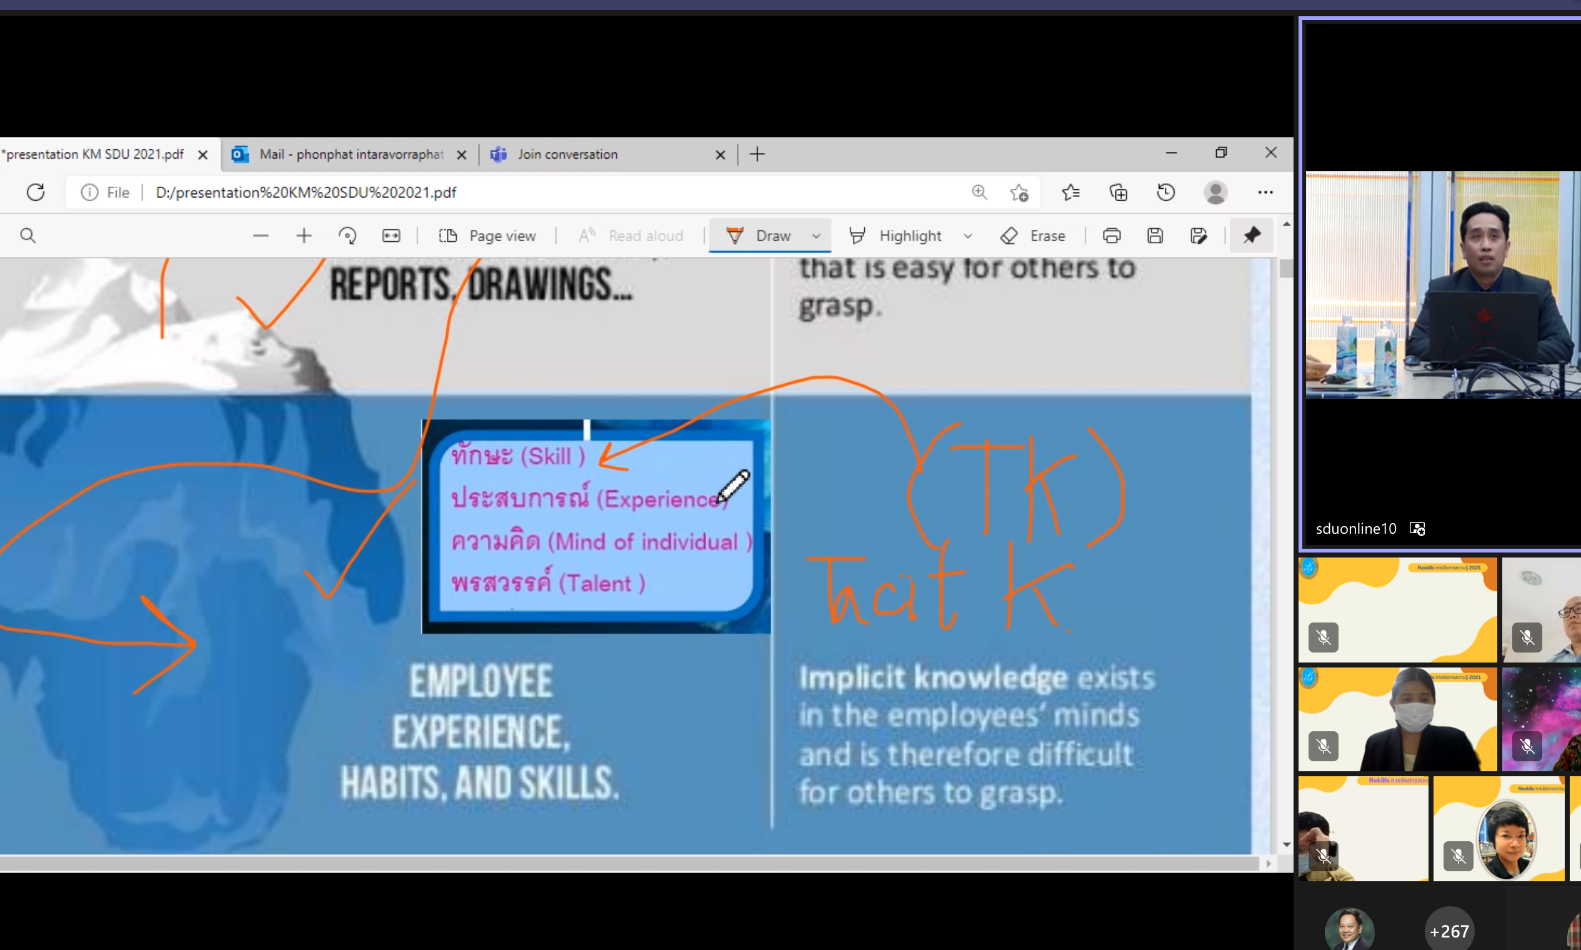The image size is (1581, 950).
Task: Open the profile avatar menu
Action: point(1215,192)
